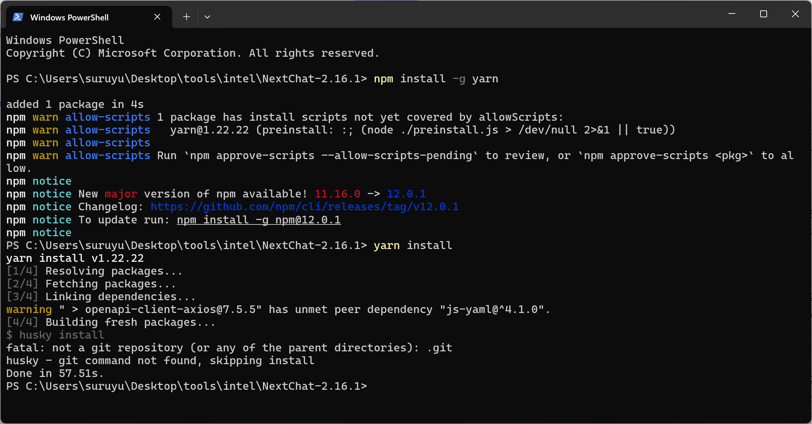The width and height of the screenshot is (812, 424).
Task: Click the underlined 'npm install -g npm@12.0.1' text
Action: pos(259,220)
